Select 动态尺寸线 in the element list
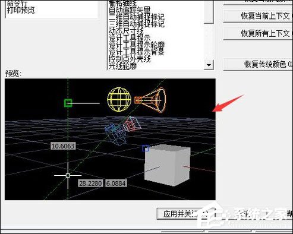Viewport: 293px width, 234px height. pos(126,31)
